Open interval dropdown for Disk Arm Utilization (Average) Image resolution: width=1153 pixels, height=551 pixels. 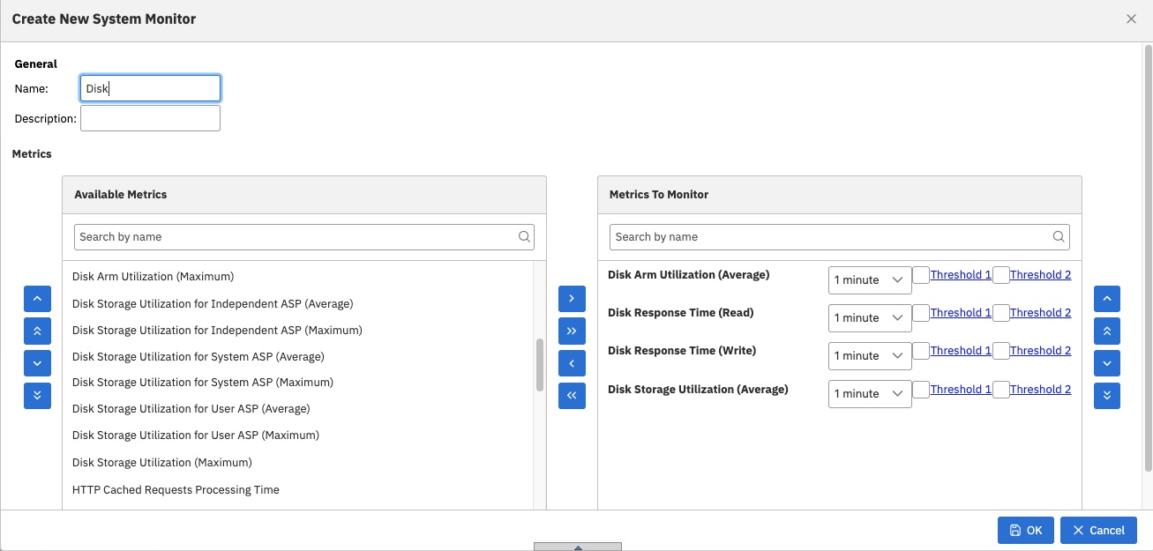tap(870, 280)
